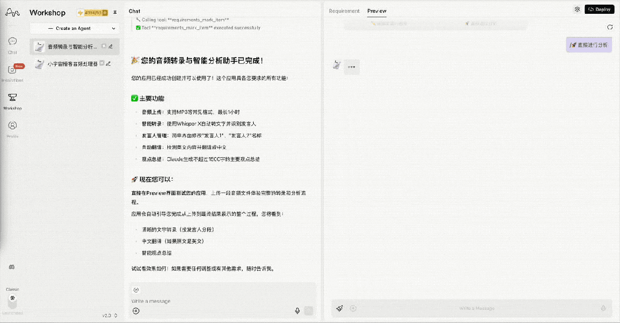The image size is (620, 323).
Task: Click the 您的音频转录与智能分析助手已完成 heading
Action: pos(197,61)
